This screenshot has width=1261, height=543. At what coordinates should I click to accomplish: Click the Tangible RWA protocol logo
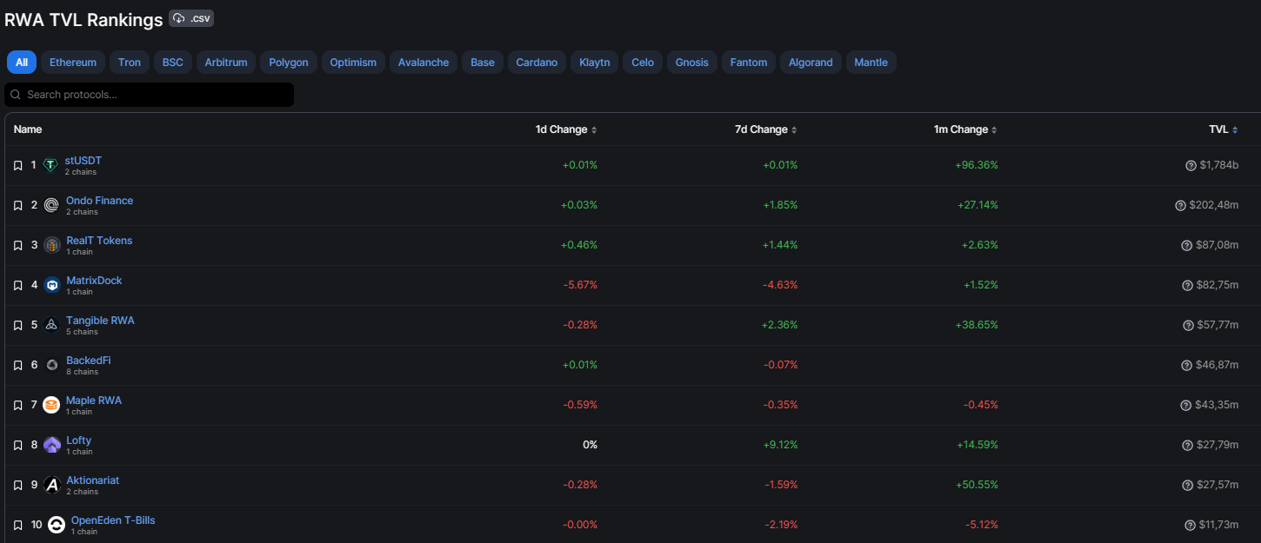[x=51, y=325]
